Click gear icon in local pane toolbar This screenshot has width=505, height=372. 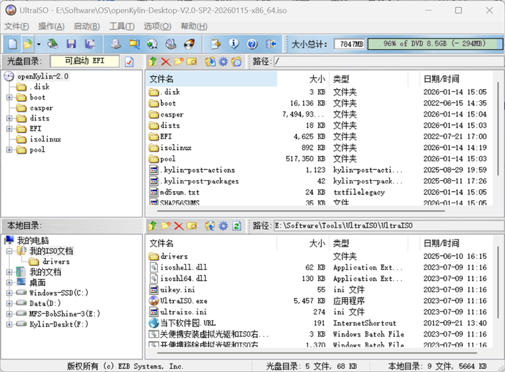[223, 226]
